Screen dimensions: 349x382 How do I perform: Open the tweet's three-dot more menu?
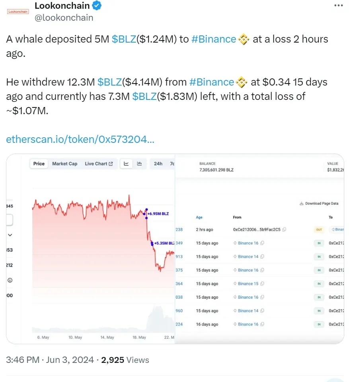tap(338, 6)
